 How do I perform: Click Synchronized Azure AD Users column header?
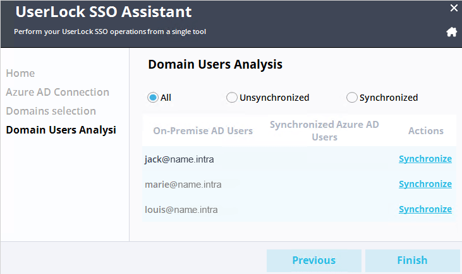324,130
